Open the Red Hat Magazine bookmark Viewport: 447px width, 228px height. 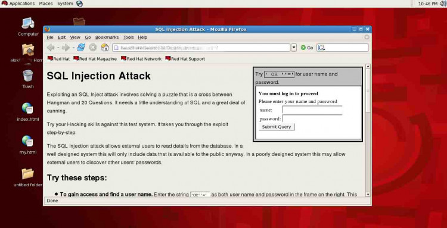(95, 59)
